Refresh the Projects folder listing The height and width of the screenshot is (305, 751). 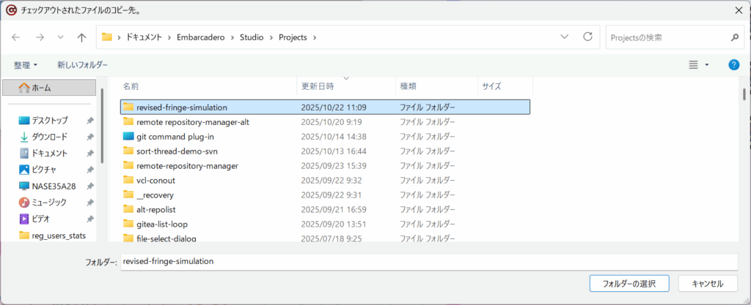587,37
